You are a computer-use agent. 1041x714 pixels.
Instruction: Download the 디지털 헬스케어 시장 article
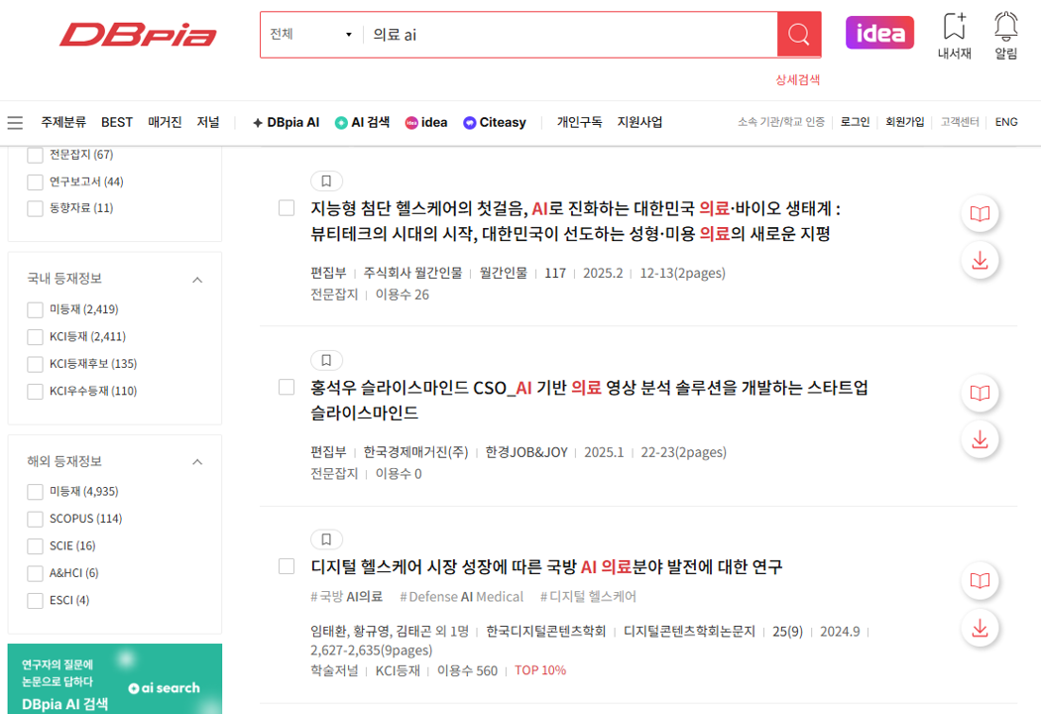[x=980, y=629]
